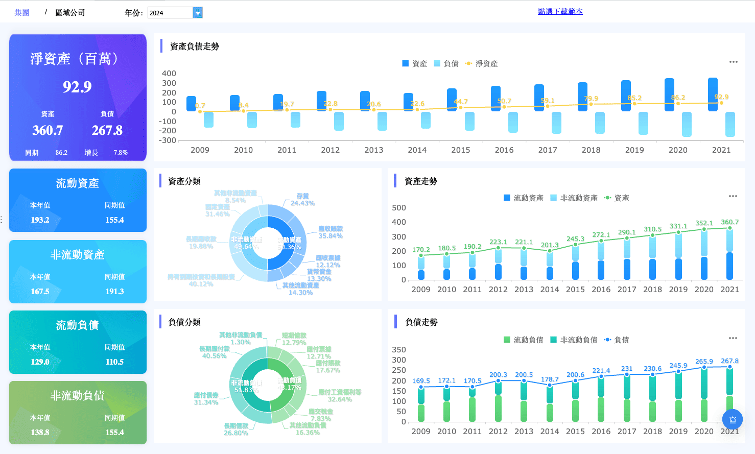Hide 非流動資產 series in 資產走勢 legend
This screenshot has width=755, height=454.
pos(574,198)
